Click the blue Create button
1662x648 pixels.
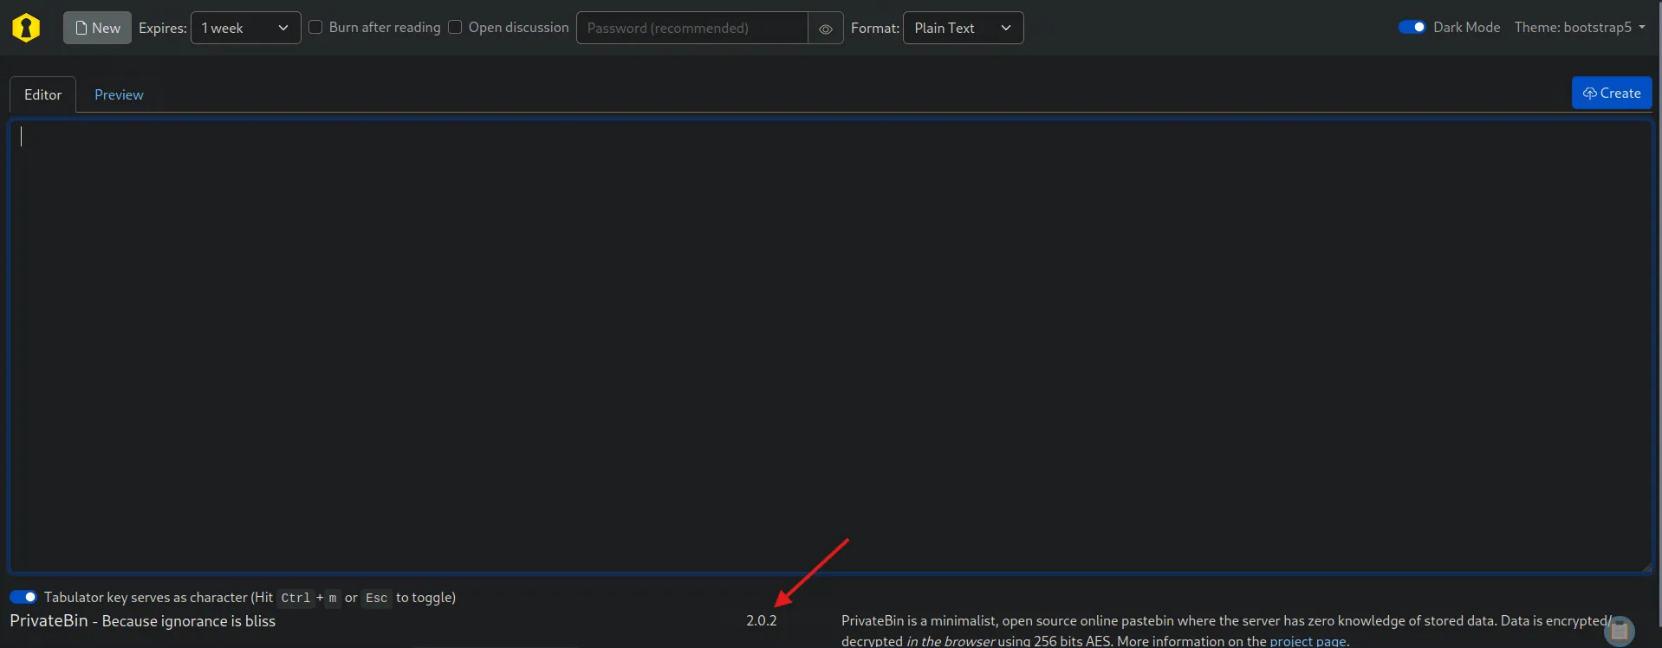tap(1612, 93)
